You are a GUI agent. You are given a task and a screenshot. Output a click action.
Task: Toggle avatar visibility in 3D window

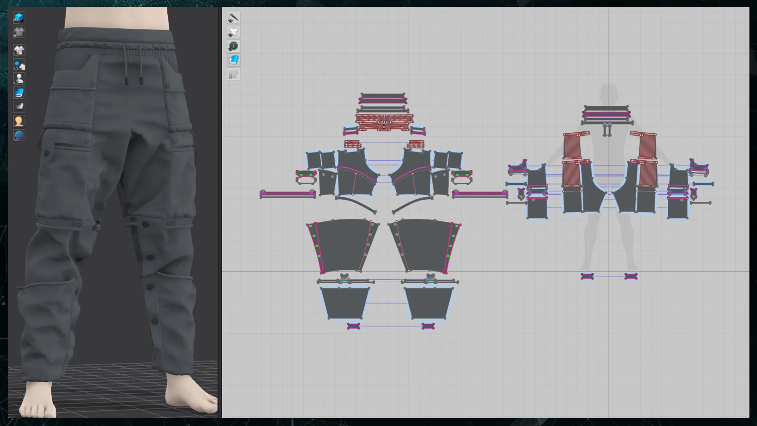point(19,79)
